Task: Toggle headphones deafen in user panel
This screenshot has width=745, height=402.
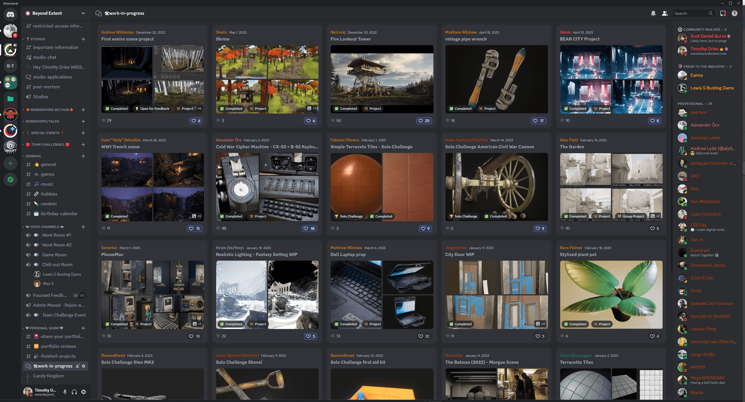Action: point(74,392)
